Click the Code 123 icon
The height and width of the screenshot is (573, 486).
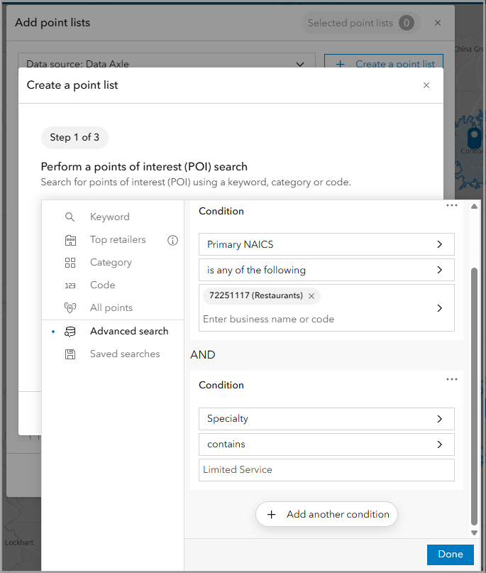[70, 285]
